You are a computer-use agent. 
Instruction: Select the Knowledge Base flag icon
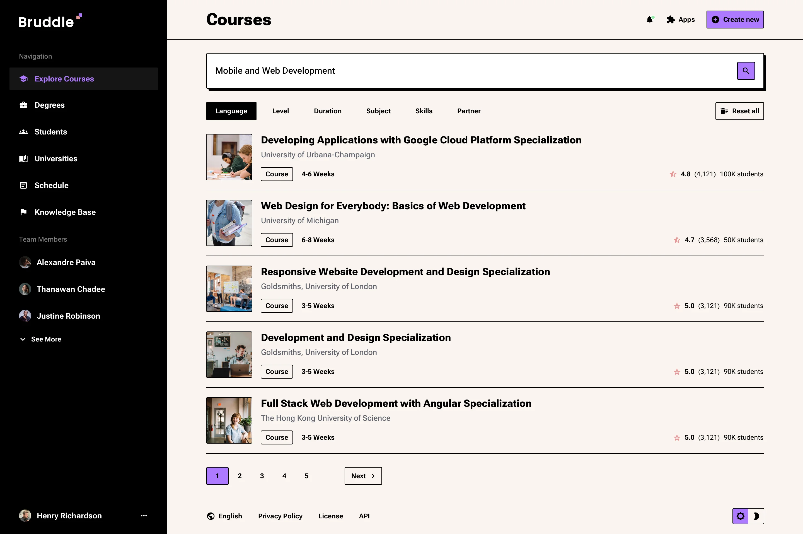pos(23,212)
